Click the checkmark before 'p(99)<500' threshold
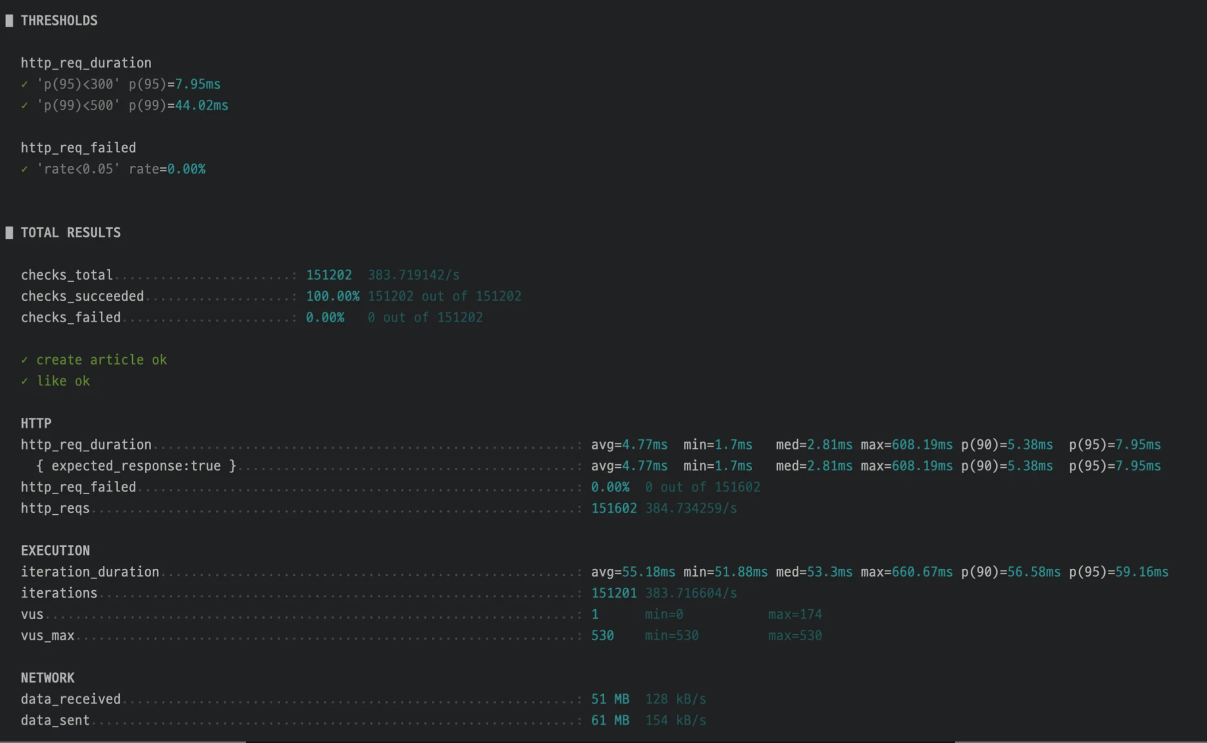This screenshot has width=1207, height=743. click(24, 105)
